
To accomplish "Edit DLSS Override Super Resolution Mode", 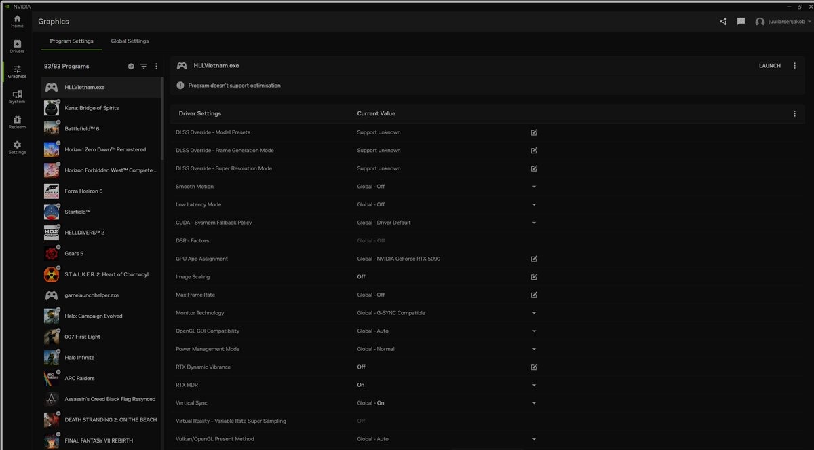I will point(534,168).
